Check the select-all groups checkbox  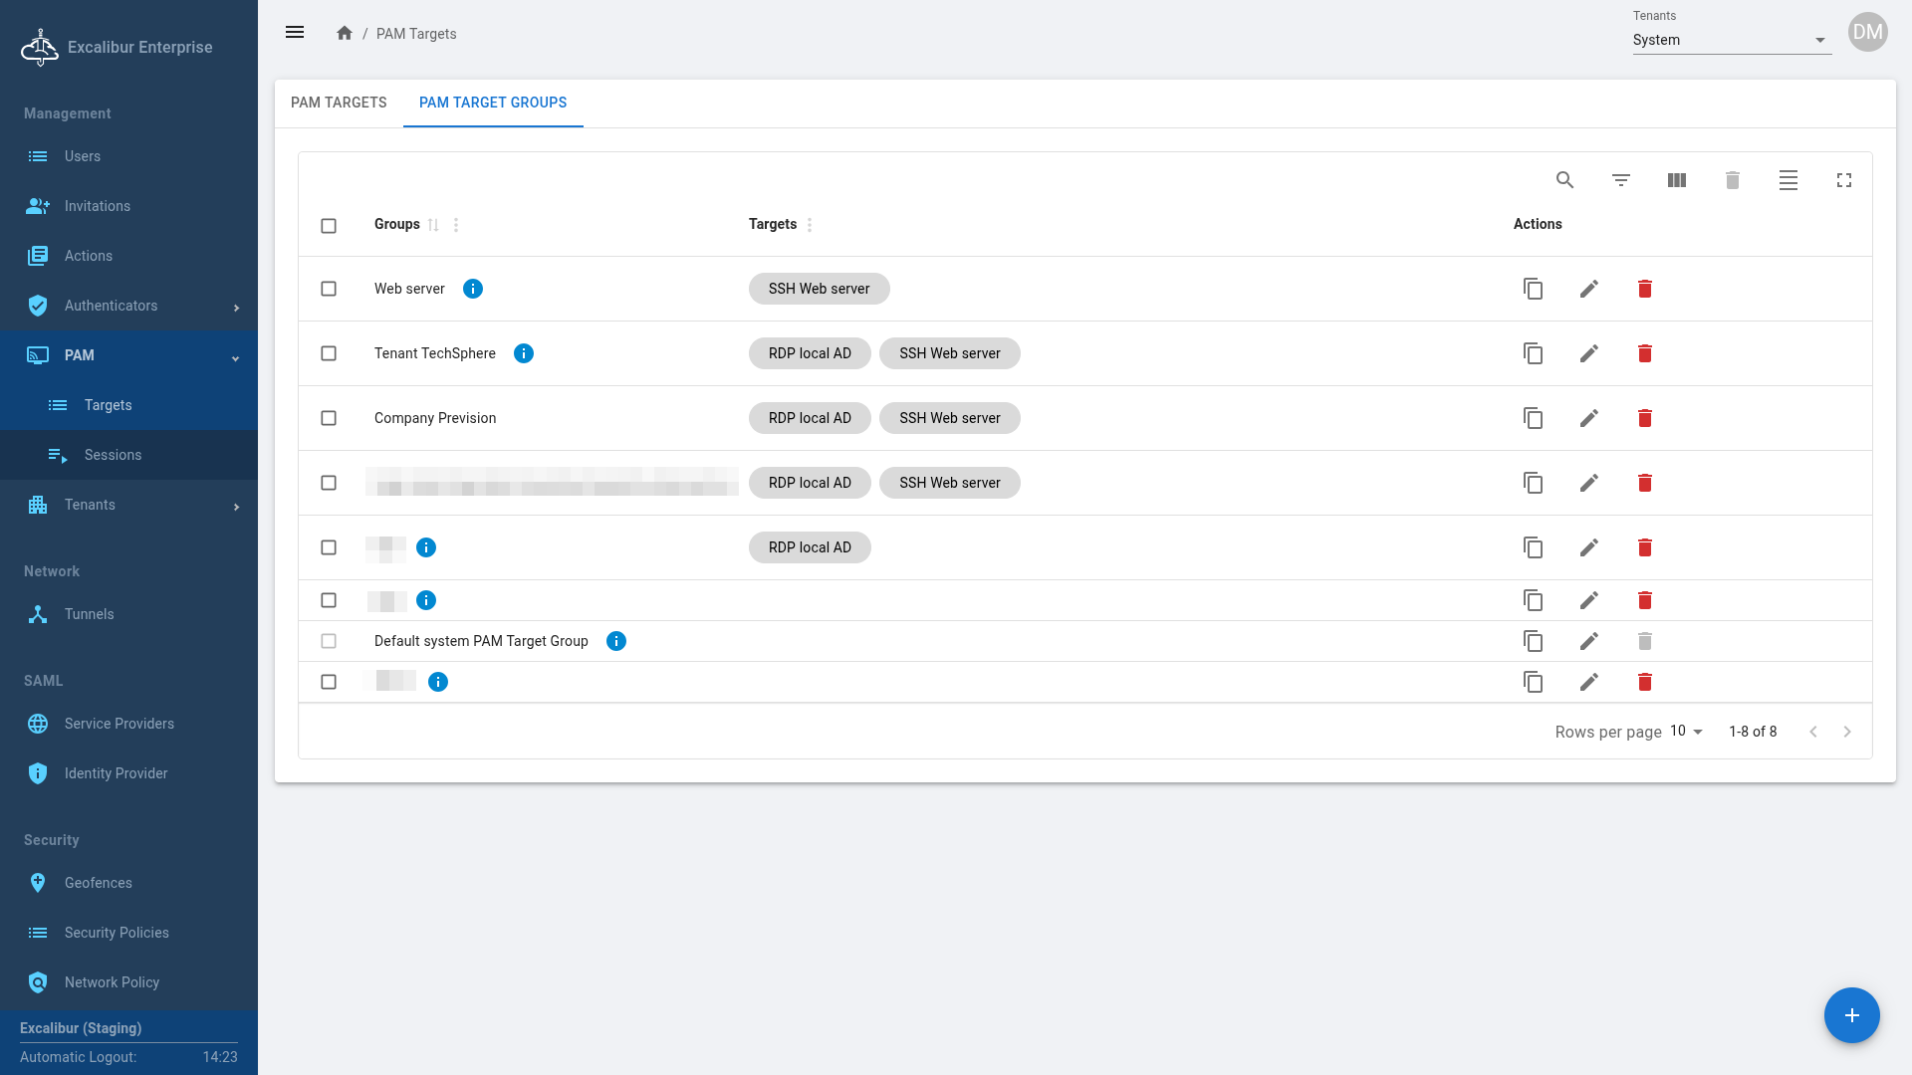pyautogui.click(x=329, y=226)
